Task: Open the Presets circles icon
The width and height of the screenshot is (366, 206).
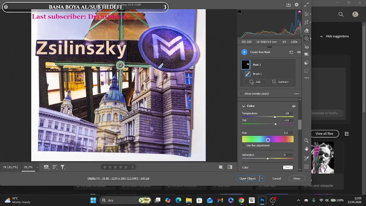Action: click(307, 62)
